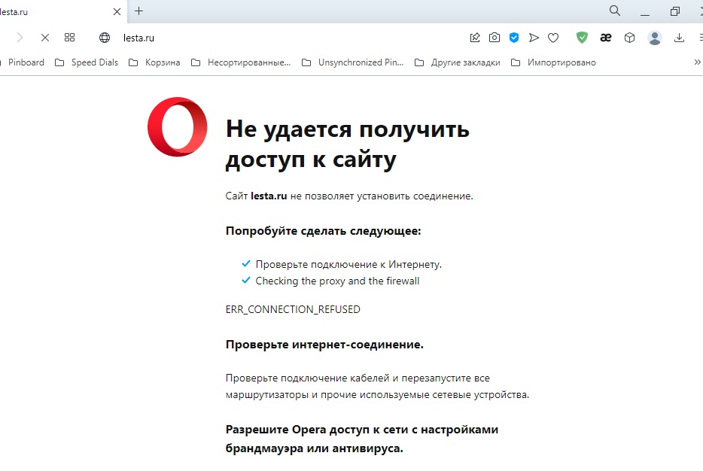Click the 'Проверьте подключение к Интернету' item
This screenshot has height=471, width=703.
point(348,264)
